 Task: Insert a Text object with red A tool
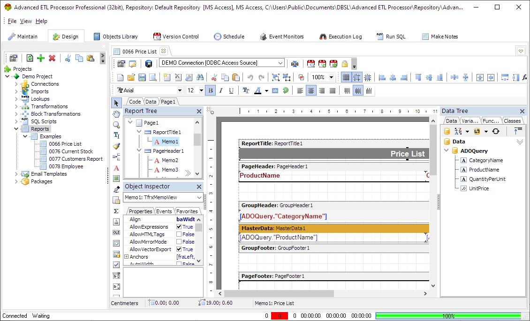click(x=116, y=168)
